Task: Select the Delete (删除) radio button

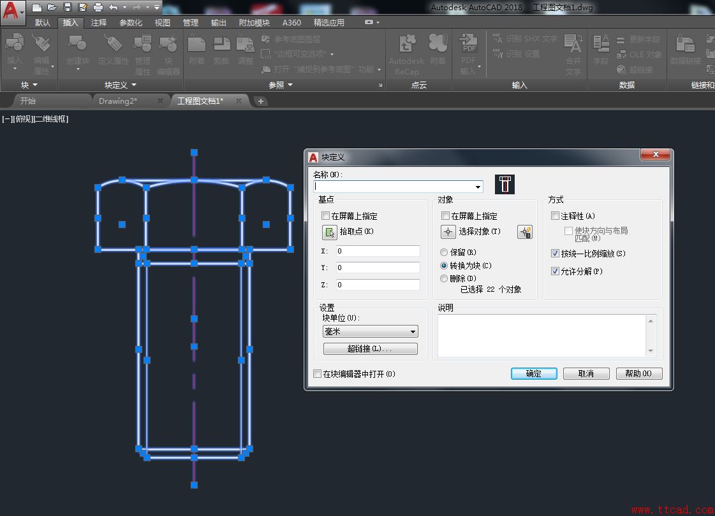Action: pyautogui.click(x=444, y=278)
